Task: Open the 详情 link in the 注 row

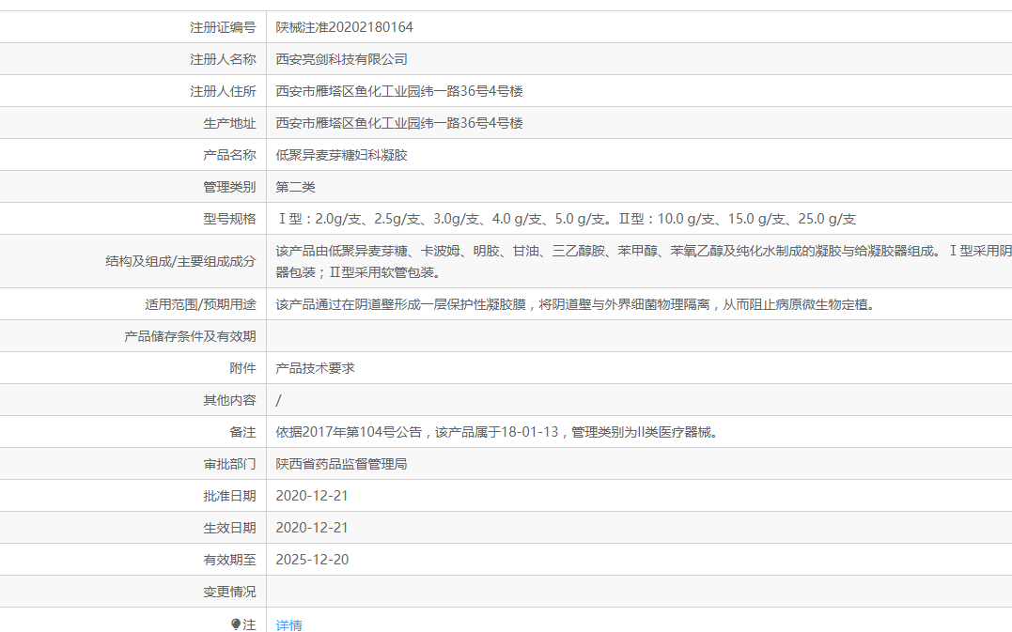Action: [x=288, y=624]
